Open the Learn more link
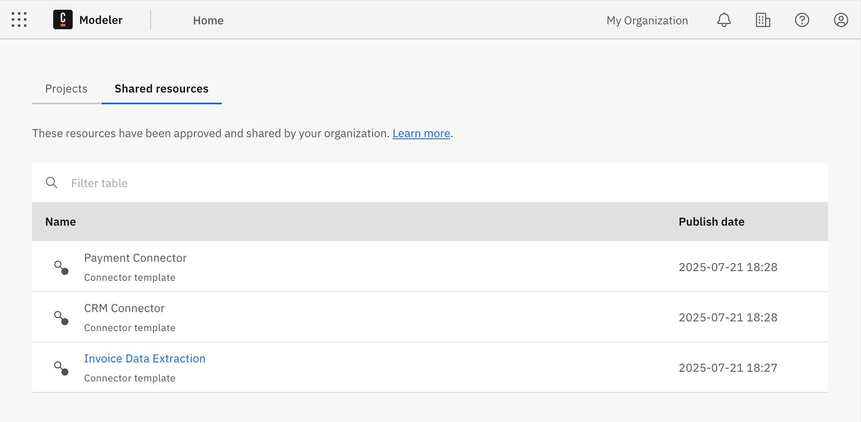Screen dimensions: 861x422 (x=421, y=133)
